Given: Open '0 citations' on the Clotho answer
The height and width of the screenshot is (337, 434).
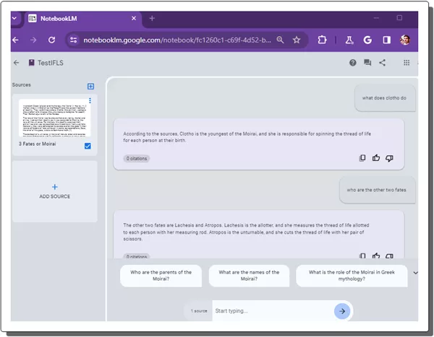Looking at the screenshot, I should [x=137, y=159].
